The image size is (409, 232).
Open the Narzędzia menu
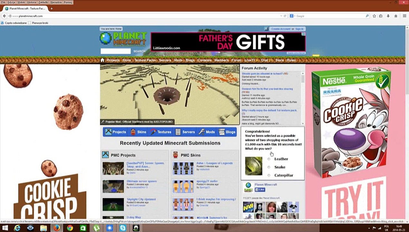57,2
